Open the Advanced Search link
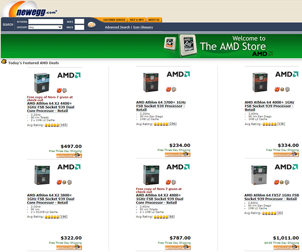Image resolution: width=302 pixels, height=252 pixels. (117, 27)
